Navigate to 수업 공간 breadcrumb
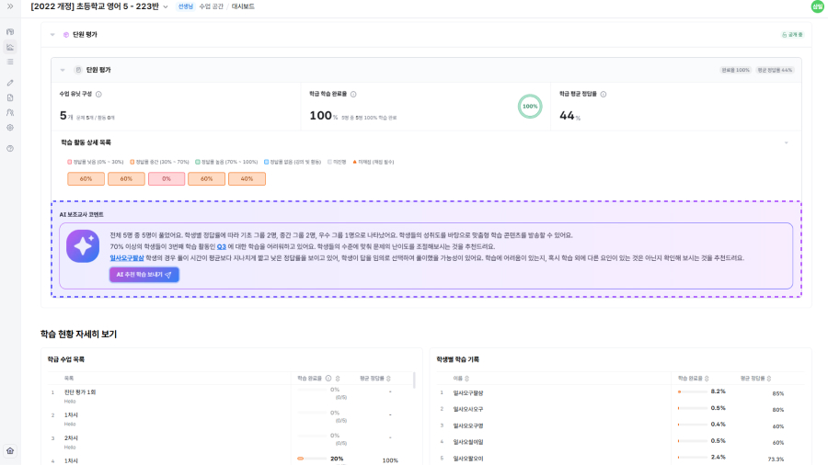 click(211, 6)
